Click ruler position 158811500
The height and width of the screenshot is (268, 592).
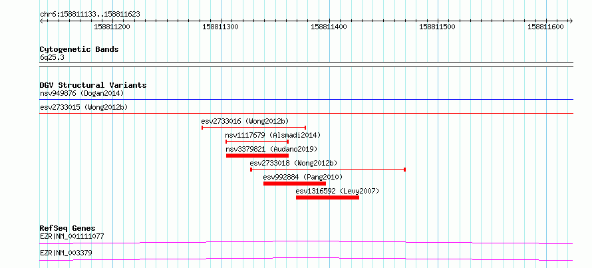point(437,27)
